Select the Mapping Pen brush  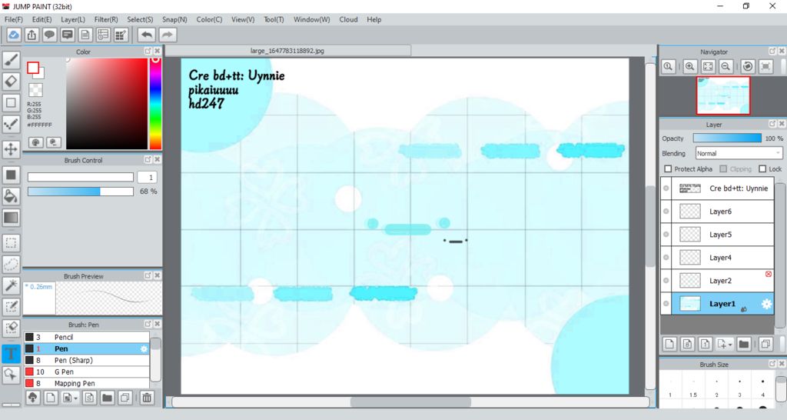pos(87,383)
